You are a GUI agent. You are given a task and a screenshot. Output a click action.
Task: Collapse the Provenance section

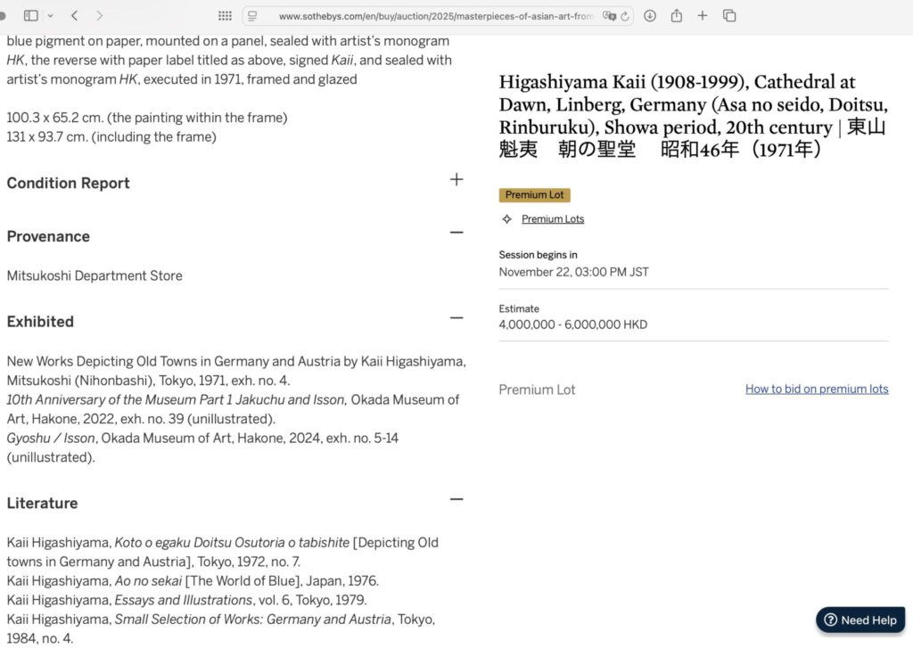pos(456,233)
